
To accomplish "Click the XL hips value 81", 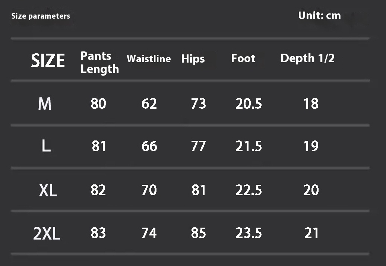I will [198, 190].
